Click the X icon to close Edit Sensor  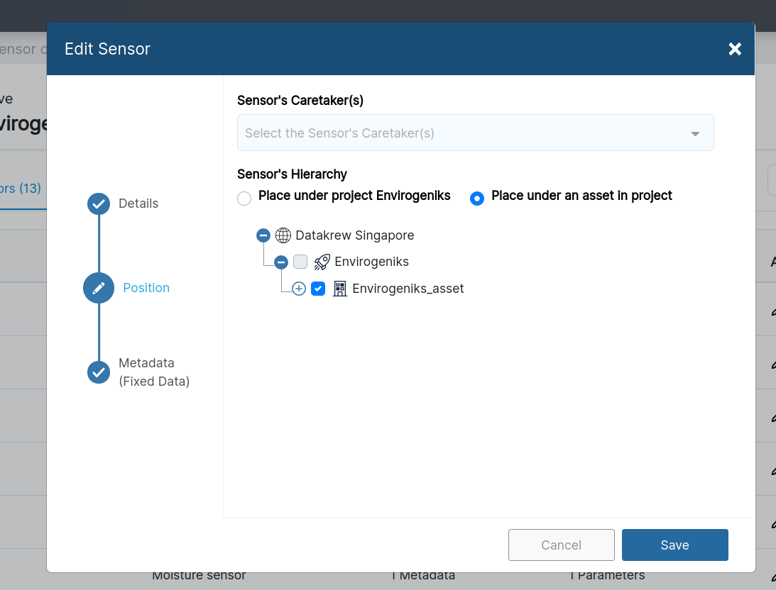pyautogui.click(x=734, y=49)
